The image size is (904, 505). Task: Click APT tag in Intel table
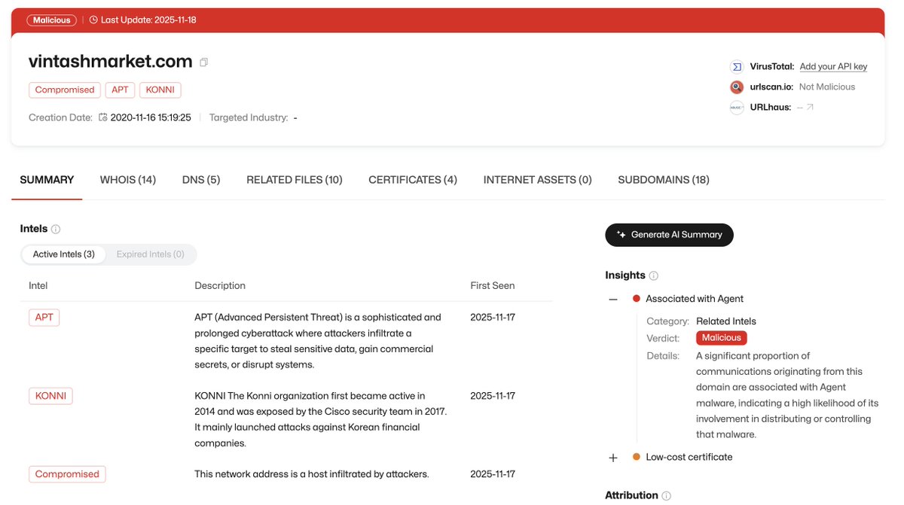click(x=44, y=318)
